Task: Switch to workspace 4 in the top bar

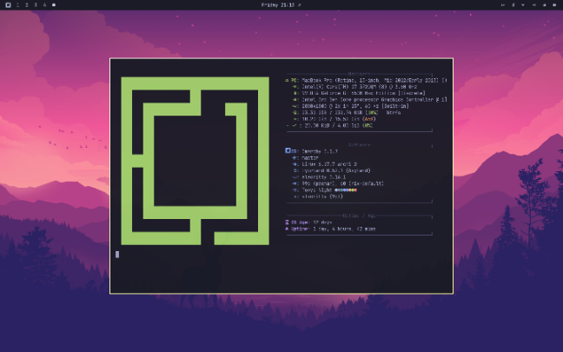Action: [x=44, y=5]
